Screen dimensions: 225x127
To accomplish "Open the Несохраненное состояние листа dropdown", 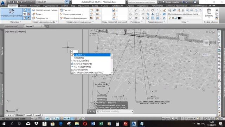I will (185, 14).
